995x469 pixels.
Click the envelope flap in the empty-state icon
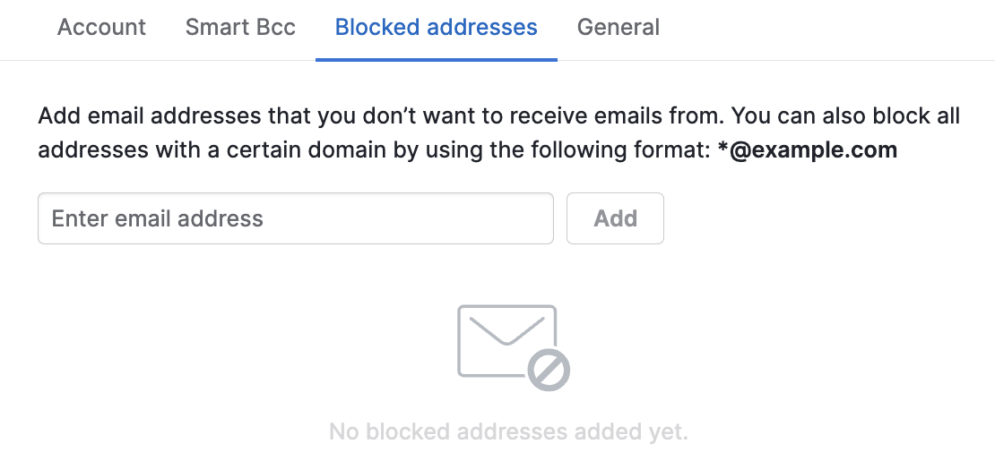[x=507, y=329]
